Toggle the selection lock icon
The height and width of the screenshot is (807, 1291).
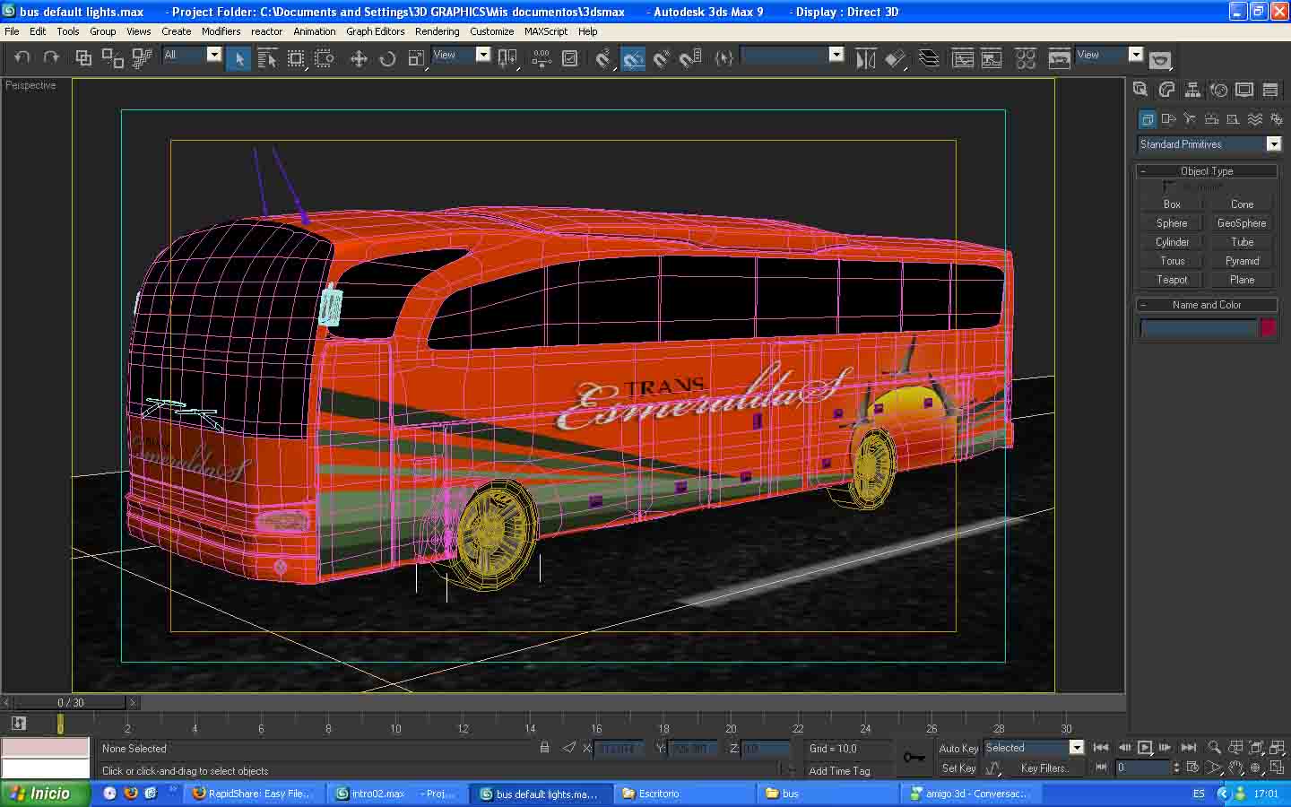tap(544, 747)
